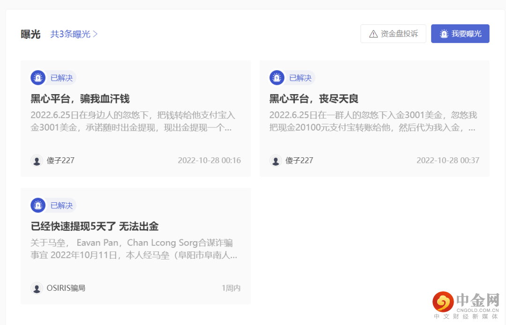Click the avatar icon of OSIRIS骗局

click(x=37, y=288)
